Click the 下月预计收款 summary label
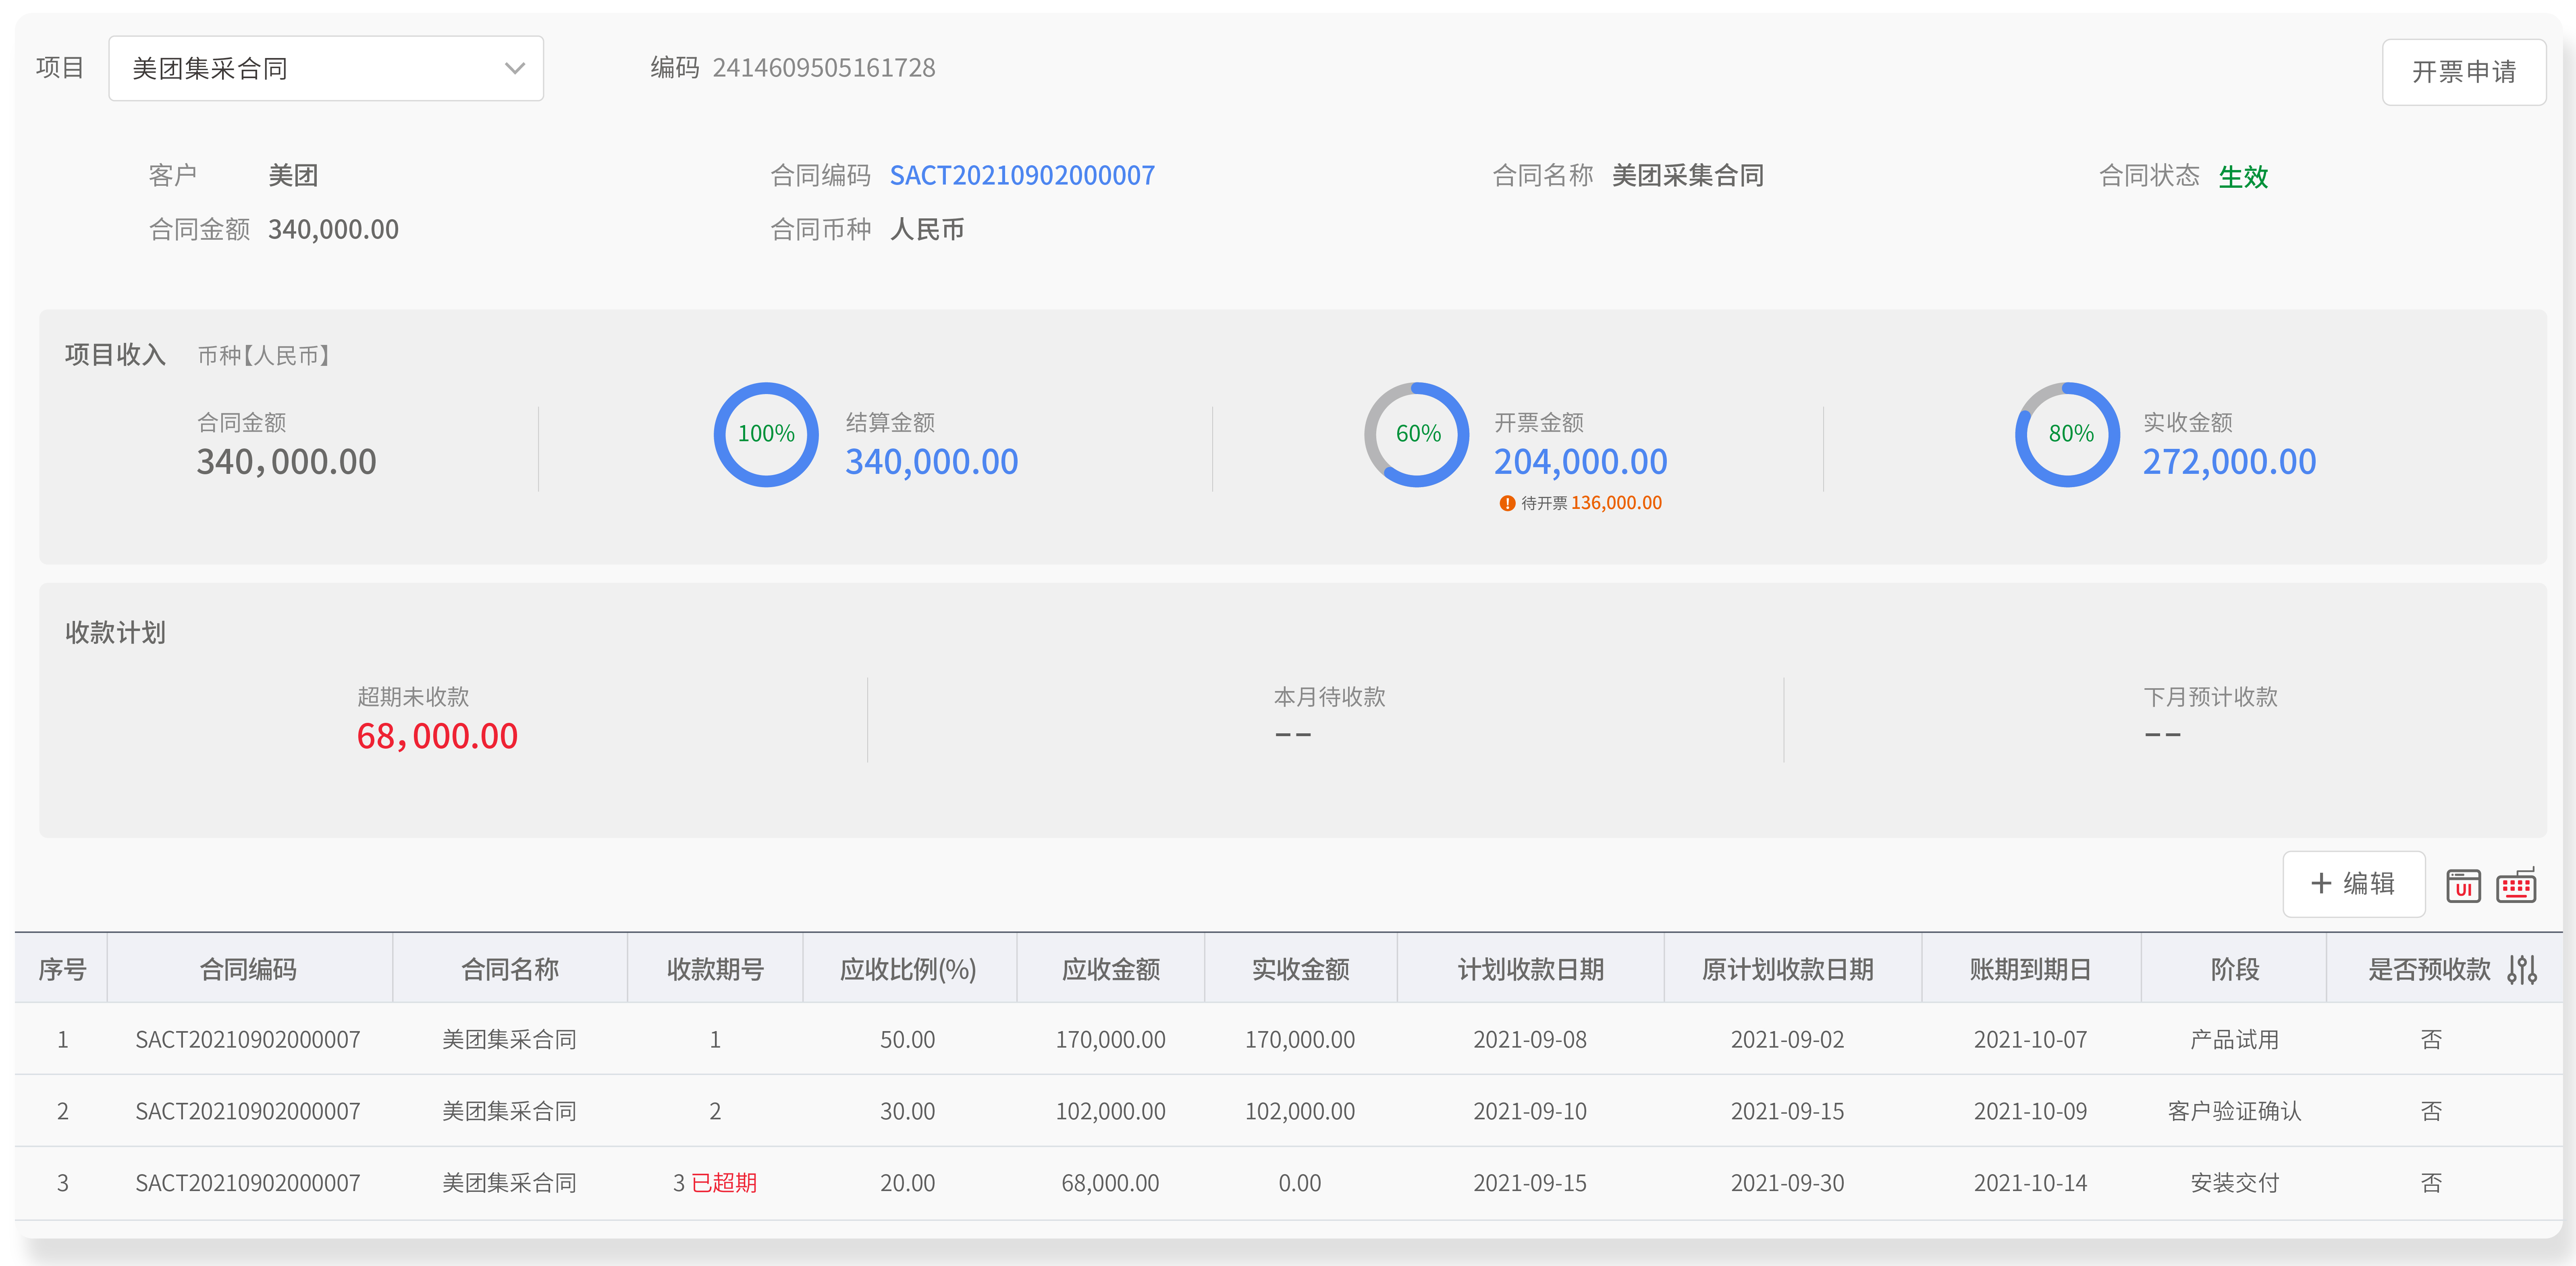The height and width of the screenshot is (1266, 2576). [2210, 697]
